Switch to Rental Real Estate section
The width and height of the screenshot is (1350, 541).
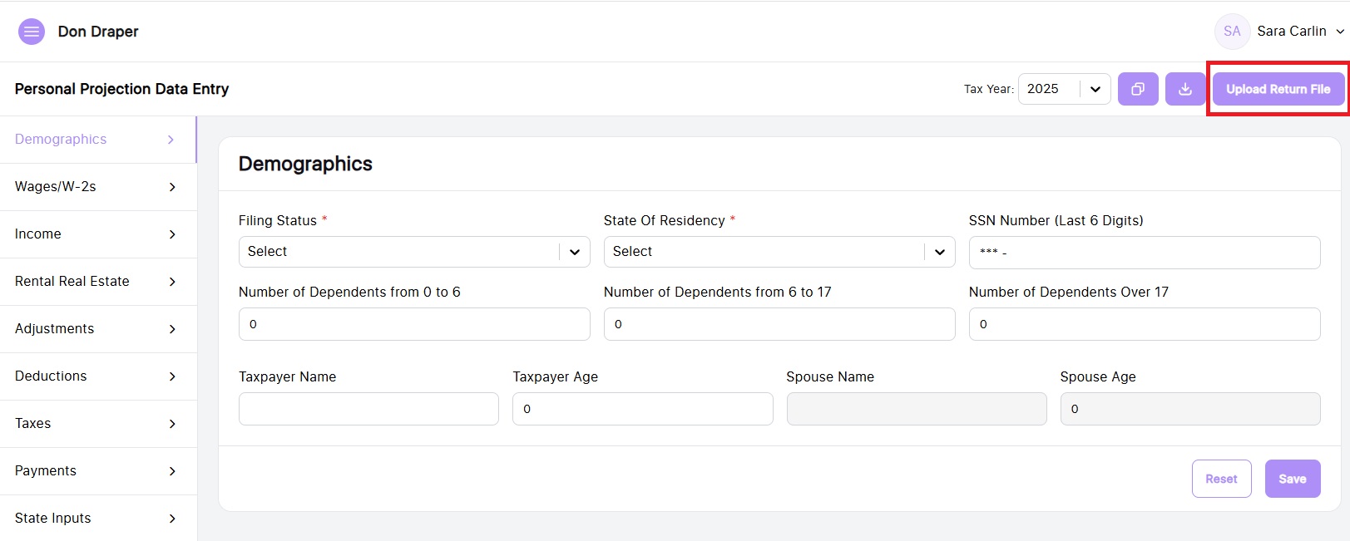[x=72, y=282]
